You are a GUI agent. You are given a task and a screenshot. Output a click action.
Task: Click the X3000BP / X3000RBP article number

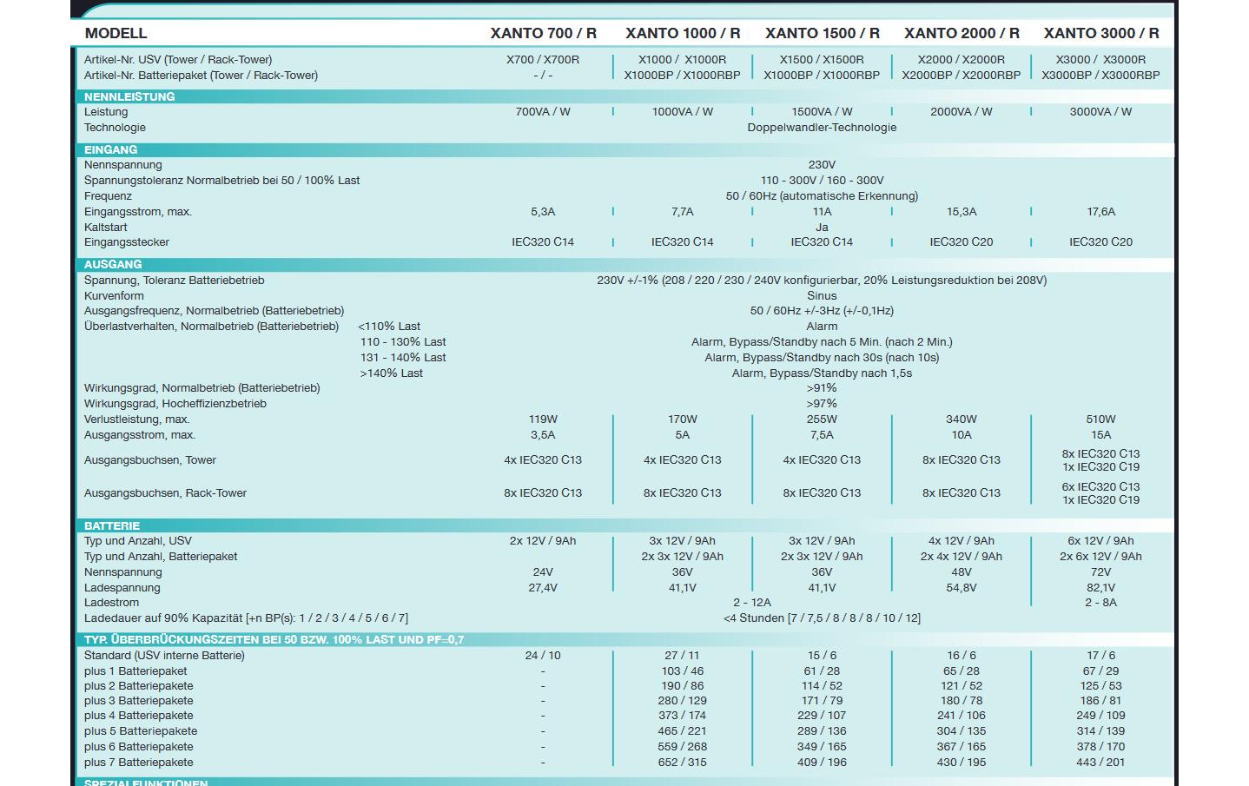[1101, 75]
